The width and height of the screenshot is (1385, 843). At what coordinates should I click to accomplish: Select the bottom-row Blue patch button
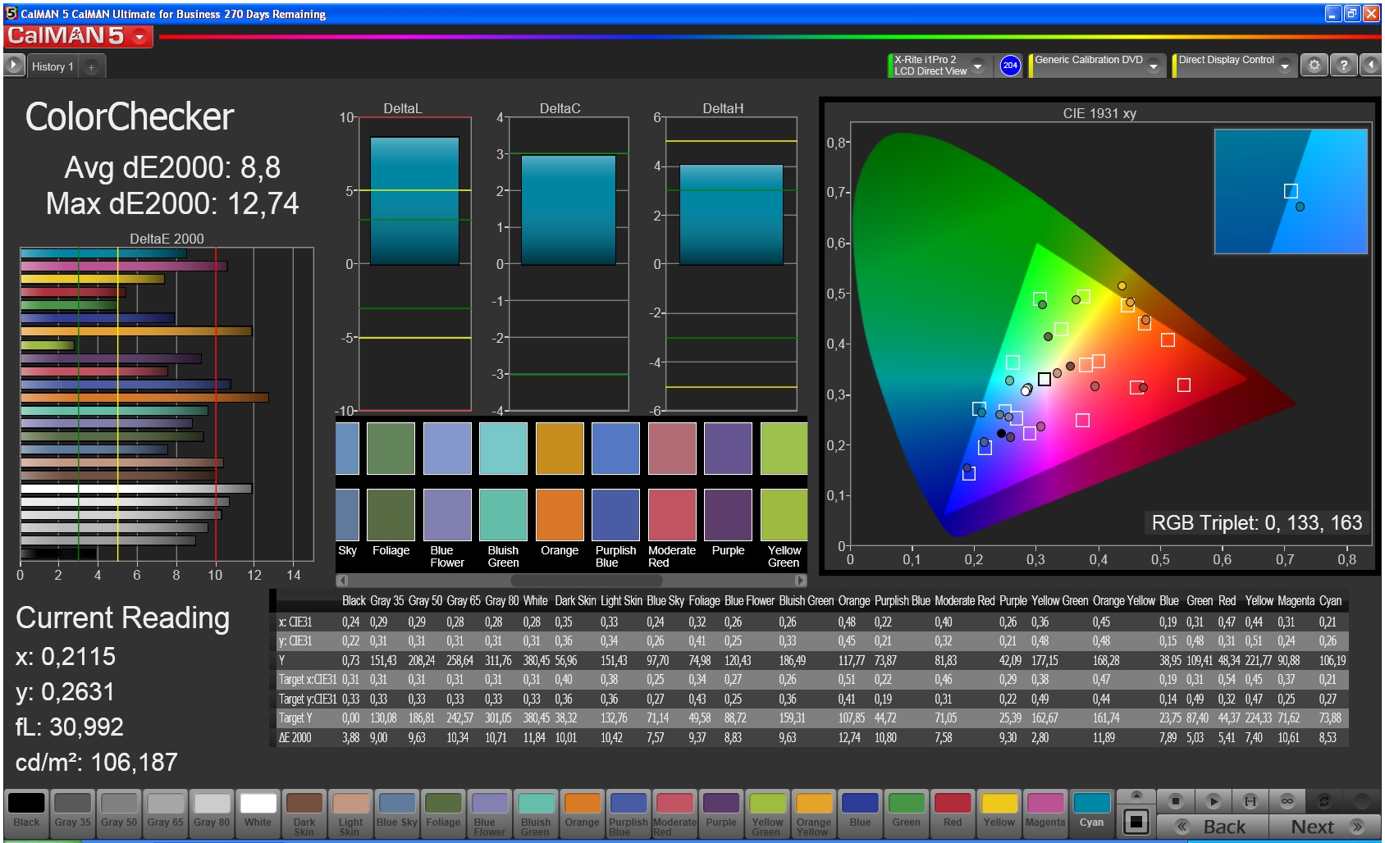[860, 813]
